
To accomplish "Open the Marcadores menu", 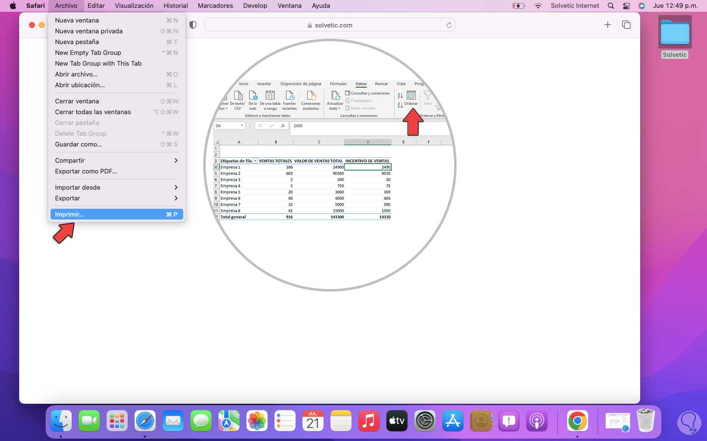I will [x=215, y=6].
